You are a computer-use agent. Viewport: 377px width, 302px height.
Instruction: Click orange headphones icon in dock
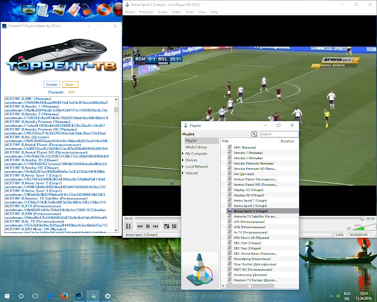point(87,11)
